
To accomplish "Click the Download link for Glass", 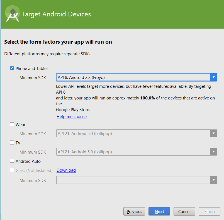I will 66,170.
